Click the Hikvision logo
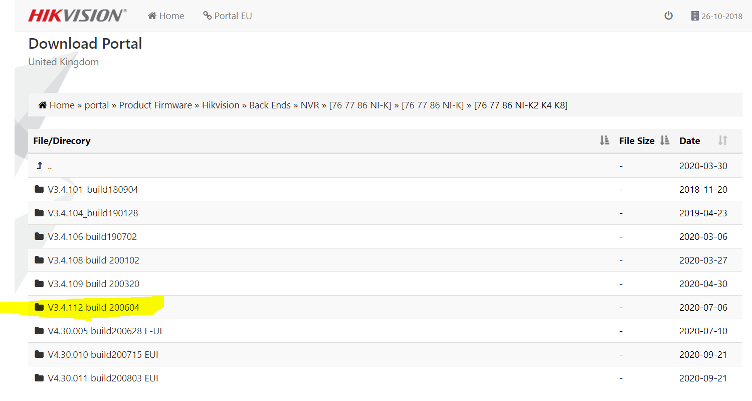Screen dimensions: 752x401 [x=77, y=16]
